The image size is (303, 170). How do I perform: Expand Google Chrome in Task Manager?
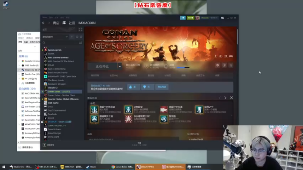click(19, 61)
